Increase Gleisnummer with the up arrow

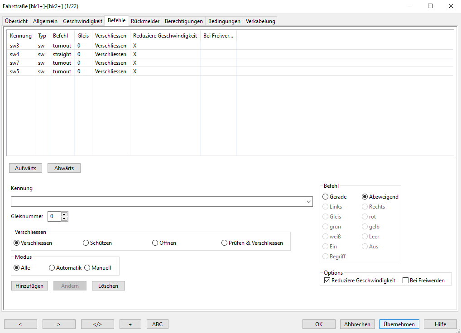pos(64,214)
